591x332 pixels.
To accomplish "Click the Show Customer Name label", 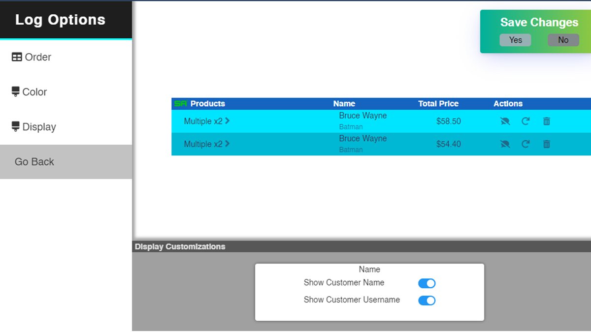I will [344, 283].
